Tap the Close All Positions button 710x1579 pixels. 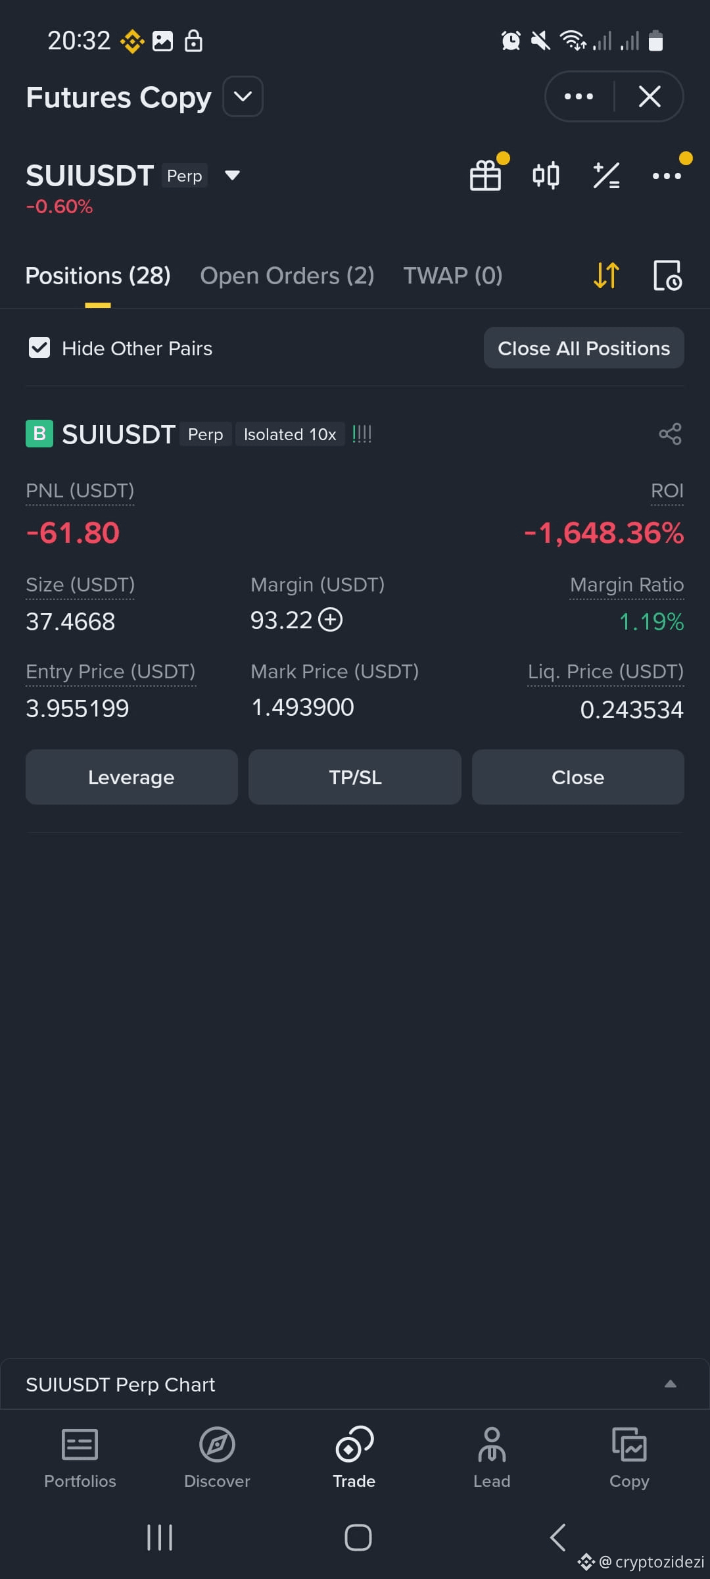[584, 348]
